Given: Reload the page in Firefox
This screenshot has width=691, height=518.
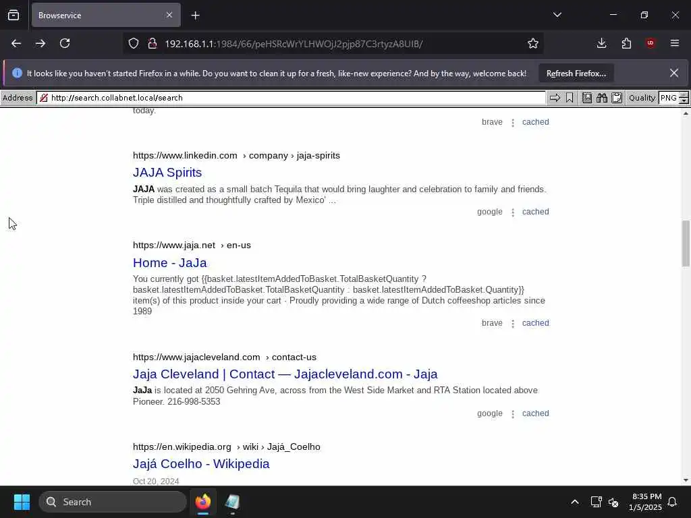Looking at the screenshot, I should pyautogui.click(x=65, y=43).
